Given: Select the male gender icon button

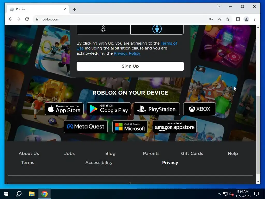Looking at the screenshot, I should (157, 29).
